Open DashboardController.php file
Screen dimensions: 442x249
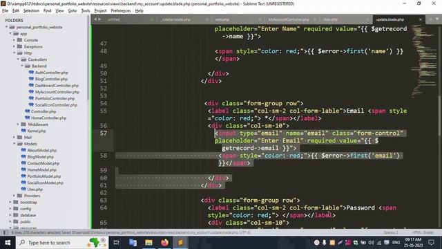coord(57,86)
